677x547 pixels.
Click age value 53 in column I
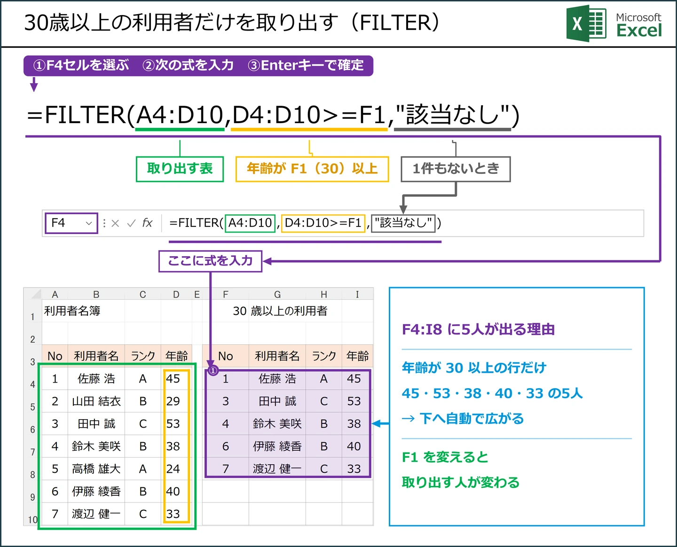point(354,401)
